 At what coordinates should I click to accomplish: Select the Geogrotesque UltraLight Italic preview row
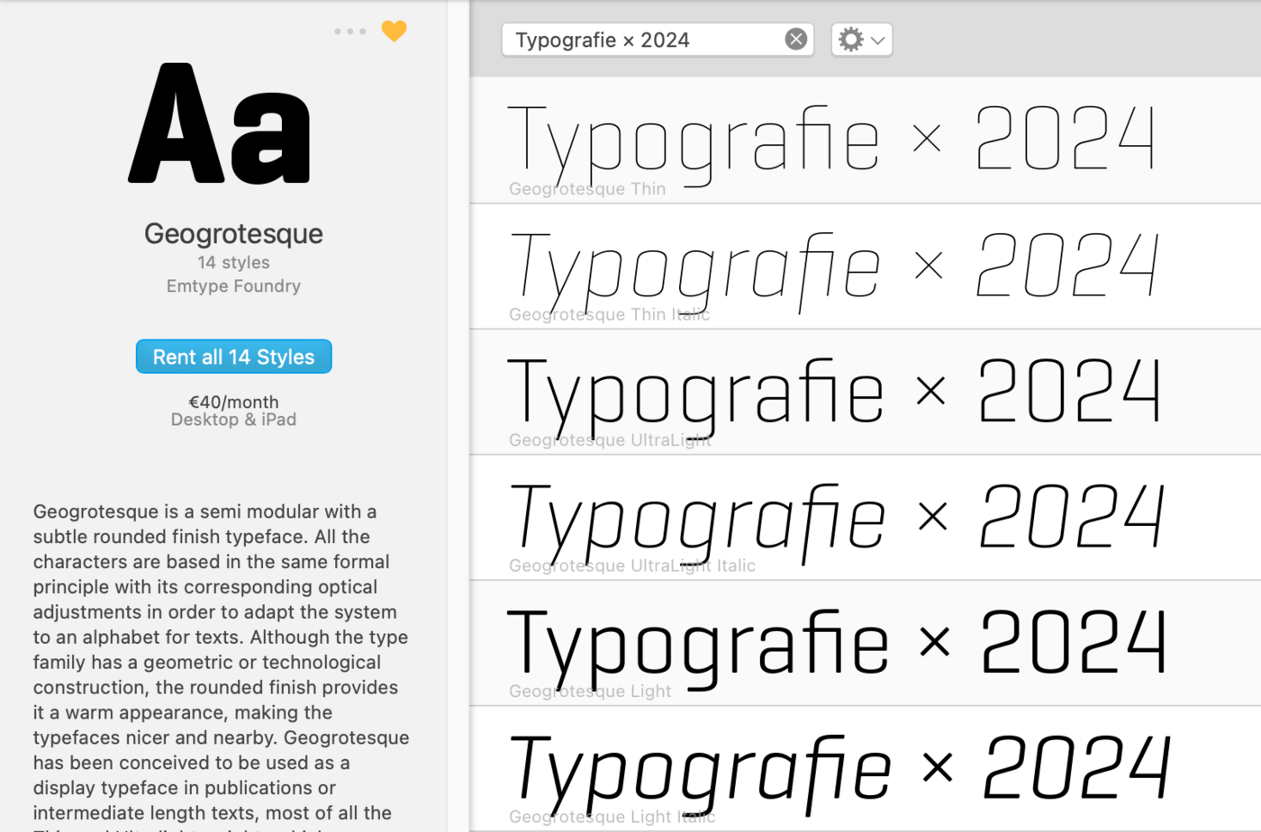[866, 518]
